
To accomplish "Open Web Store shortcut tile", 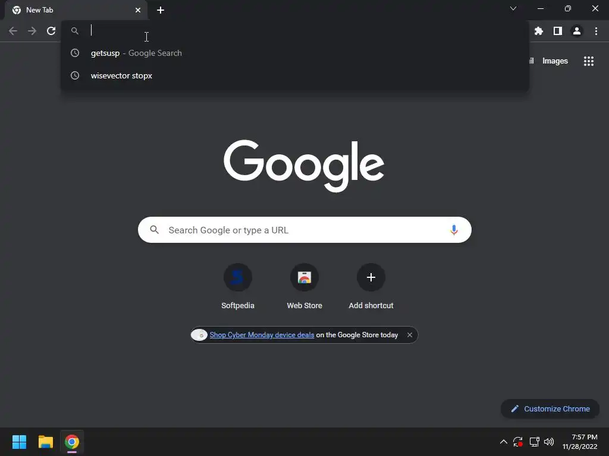I will [x=304, y=287].
